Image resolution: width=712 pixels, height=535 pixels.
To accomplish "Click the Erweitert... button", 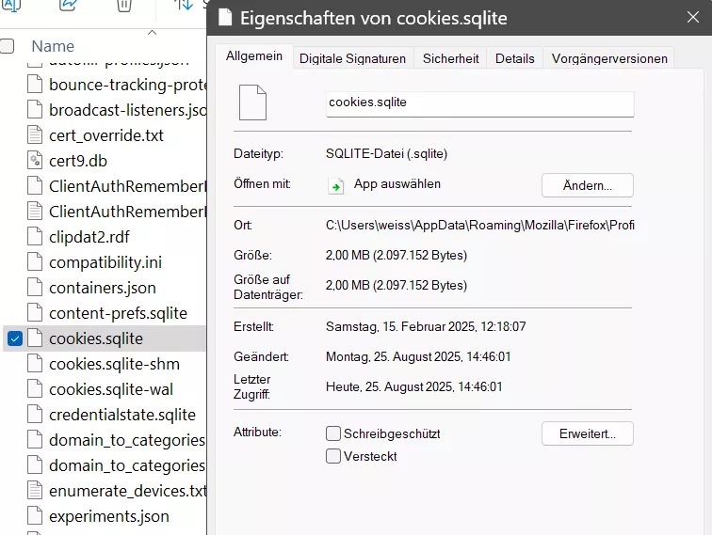I will 587,433.
